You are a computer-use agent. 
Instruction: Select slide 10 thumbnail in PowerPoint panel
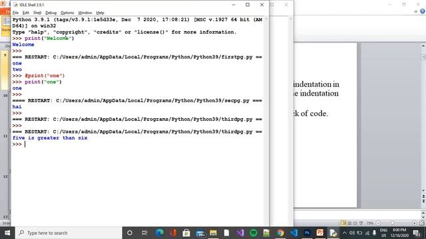pos(5,96)
